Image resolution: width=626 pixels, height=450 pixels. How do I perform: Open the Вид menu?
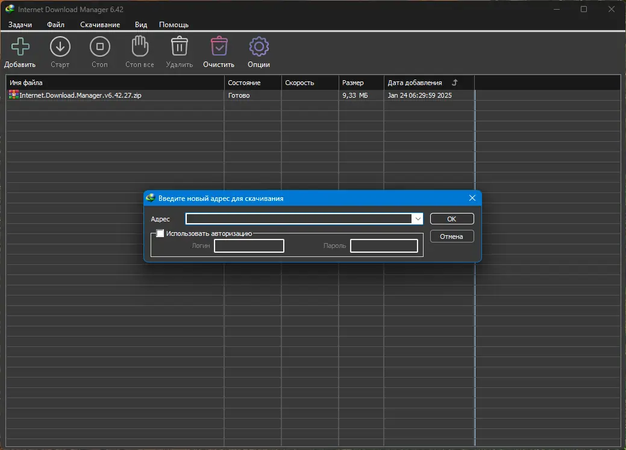coord(140,24)
